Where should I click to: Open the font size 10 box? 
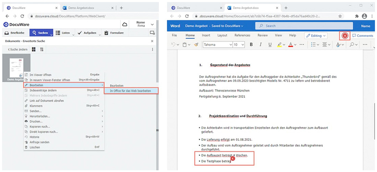pos(239,45)
